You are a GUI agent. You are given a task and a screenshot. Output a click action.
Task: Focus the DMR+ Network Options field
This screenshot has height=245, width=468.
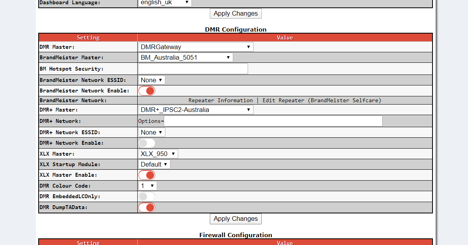pos(273,121)
